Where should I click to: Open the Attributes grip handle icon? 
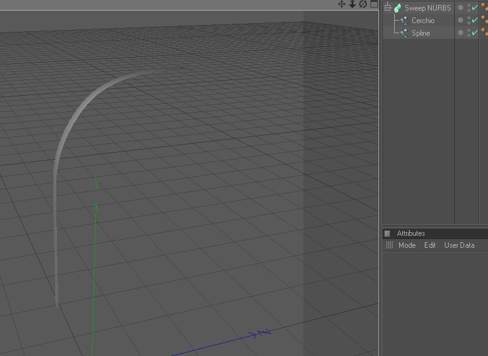point(389,245)
